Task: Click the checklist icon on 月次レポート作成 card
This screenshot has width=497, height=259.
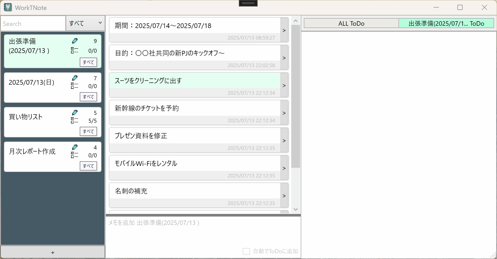Action: pyautogui.click(x=74, y=155)
